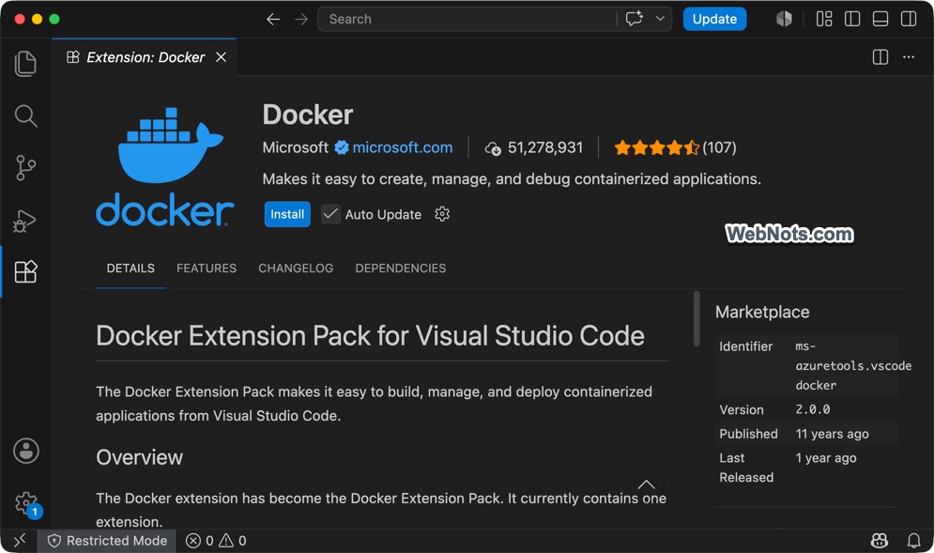This screenshot has width=934, height=553.
Task: Uncheck the Auto Update checkbox
Action: pyautogui.click(x=330, y=214)
